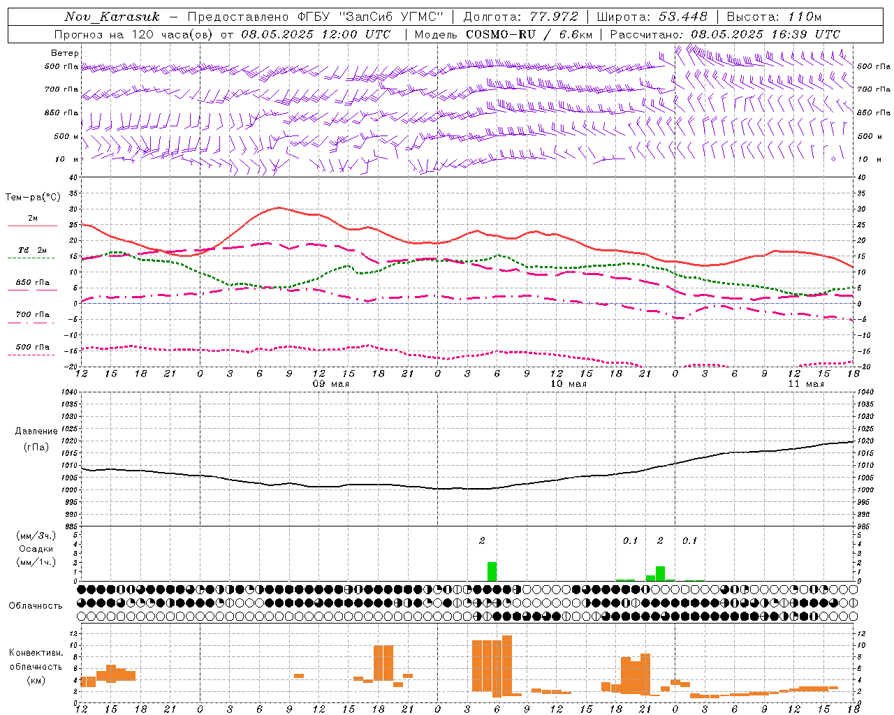Click the '(гПа)' unit under Давление
This screenshot has height=715, width=894.
point(36,448)
